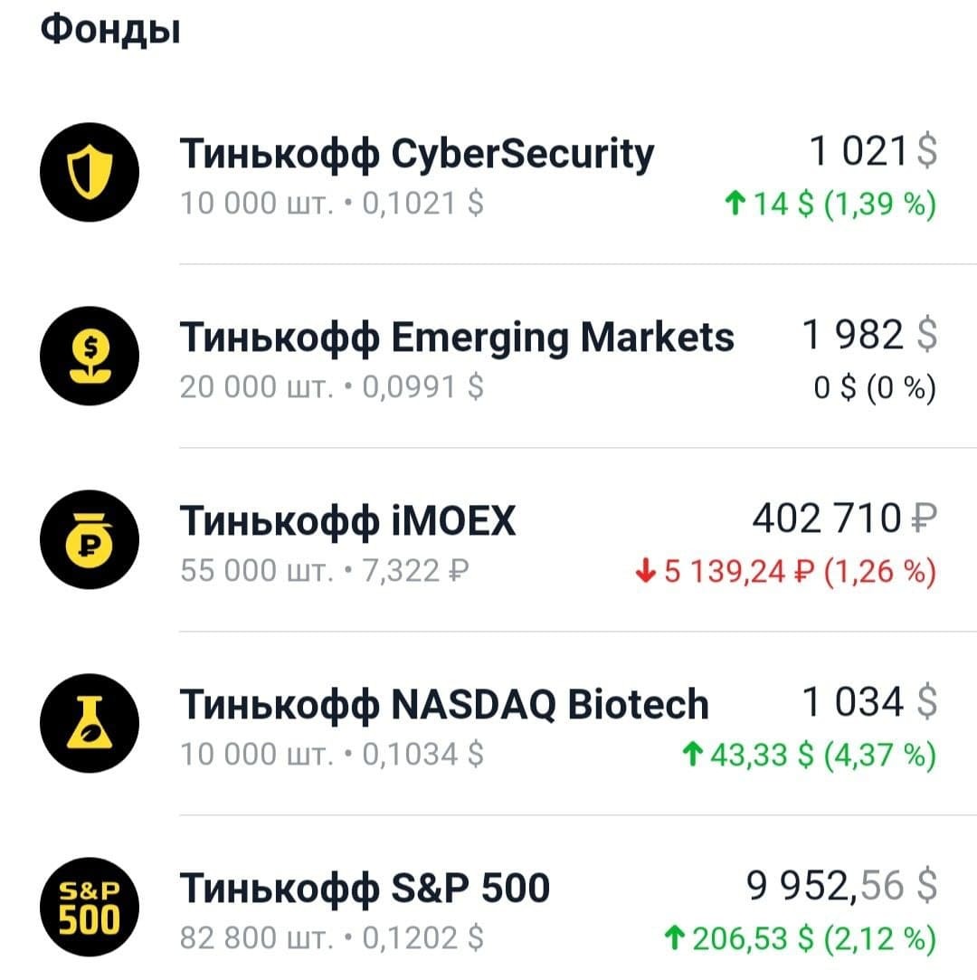Tap the green 43,33 $ gain indicator
Viewport: 977px width, 980px height.
tap(810, 755)
